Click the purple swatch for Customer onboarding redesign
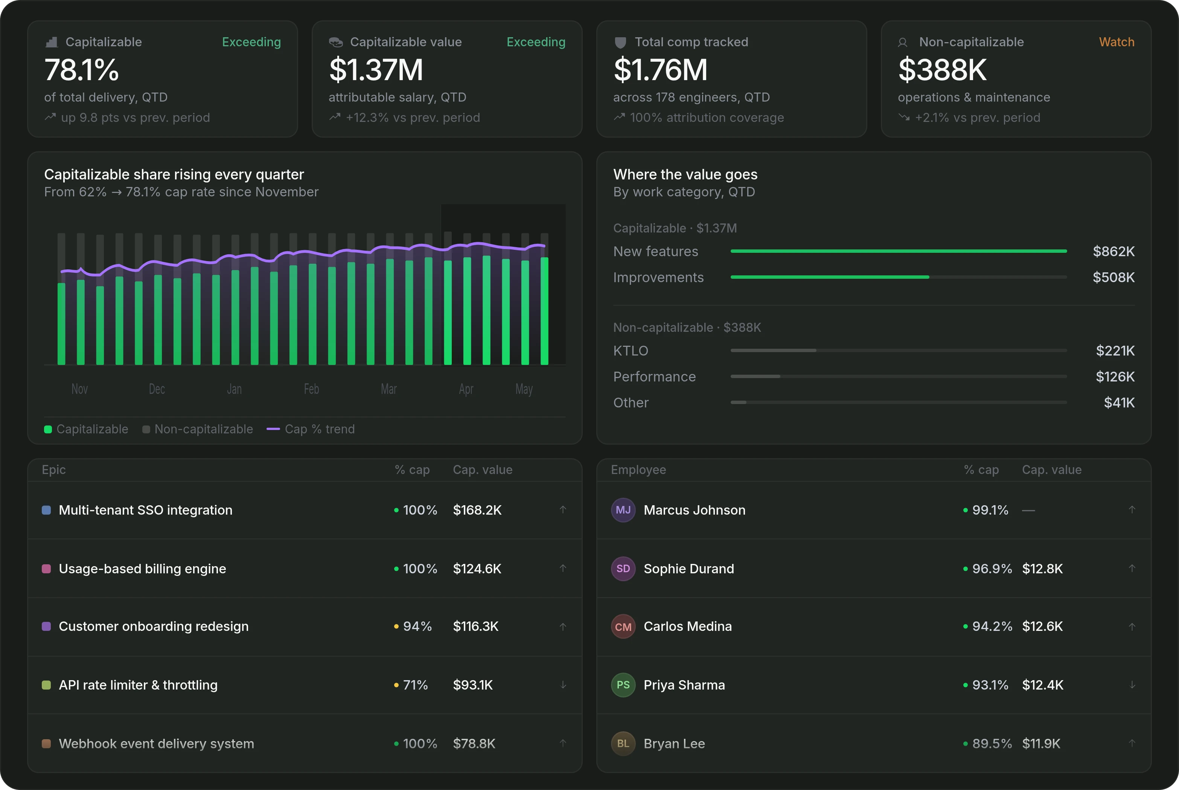Viewport: 1179px width, 790px height. tap(46, 626)
